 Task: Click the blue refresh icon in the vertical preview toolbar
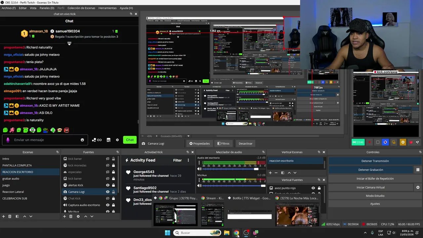[385, 142]
